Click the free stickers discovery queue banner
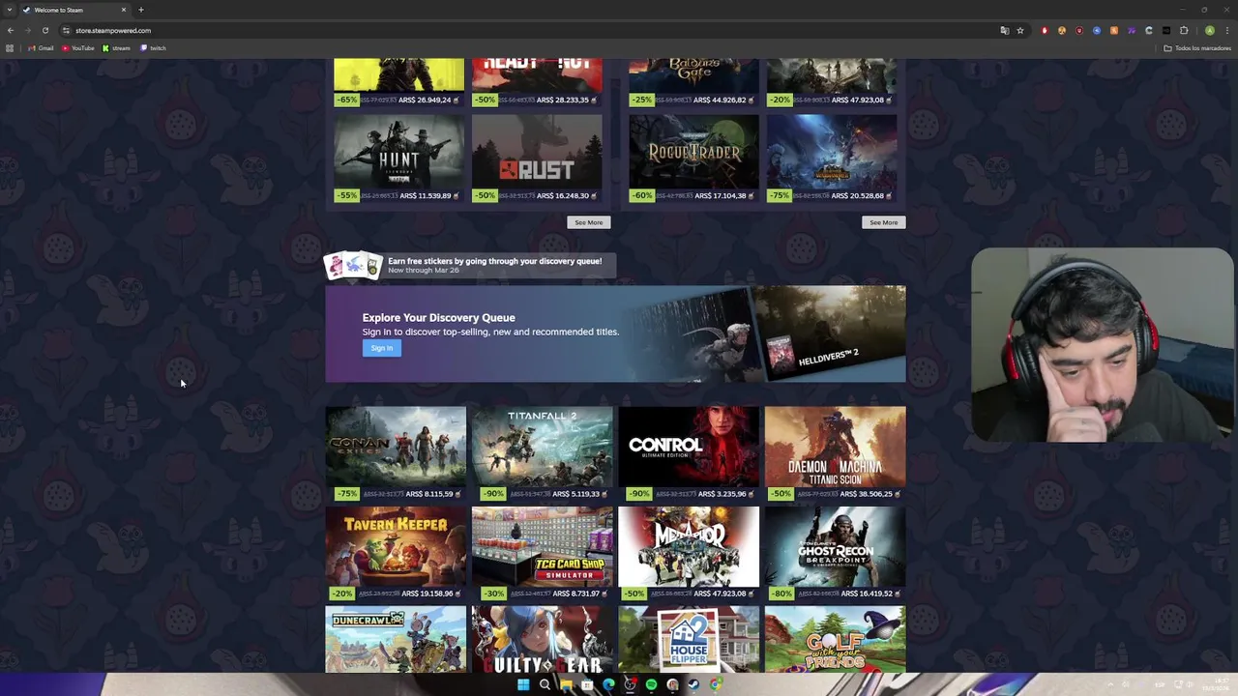 (x=470, y=265)
